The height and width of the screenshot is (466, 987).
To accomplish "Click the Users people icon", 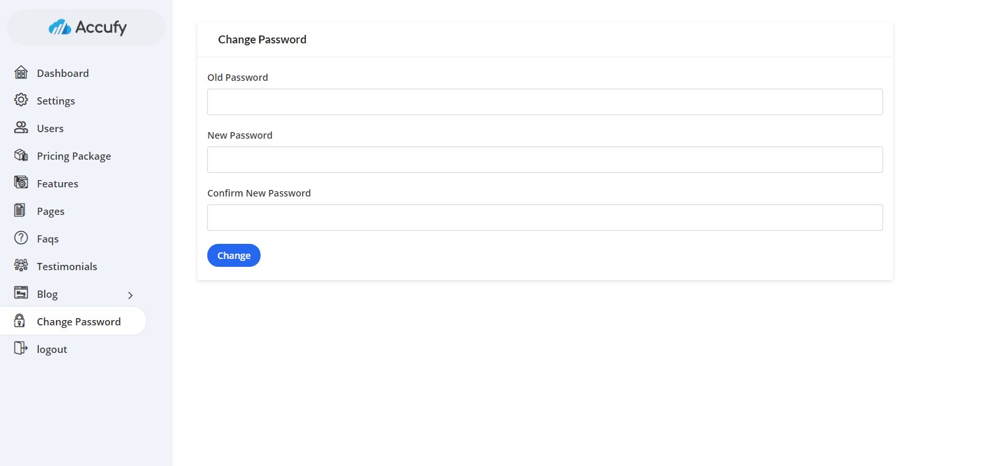I will pos(21,128).
